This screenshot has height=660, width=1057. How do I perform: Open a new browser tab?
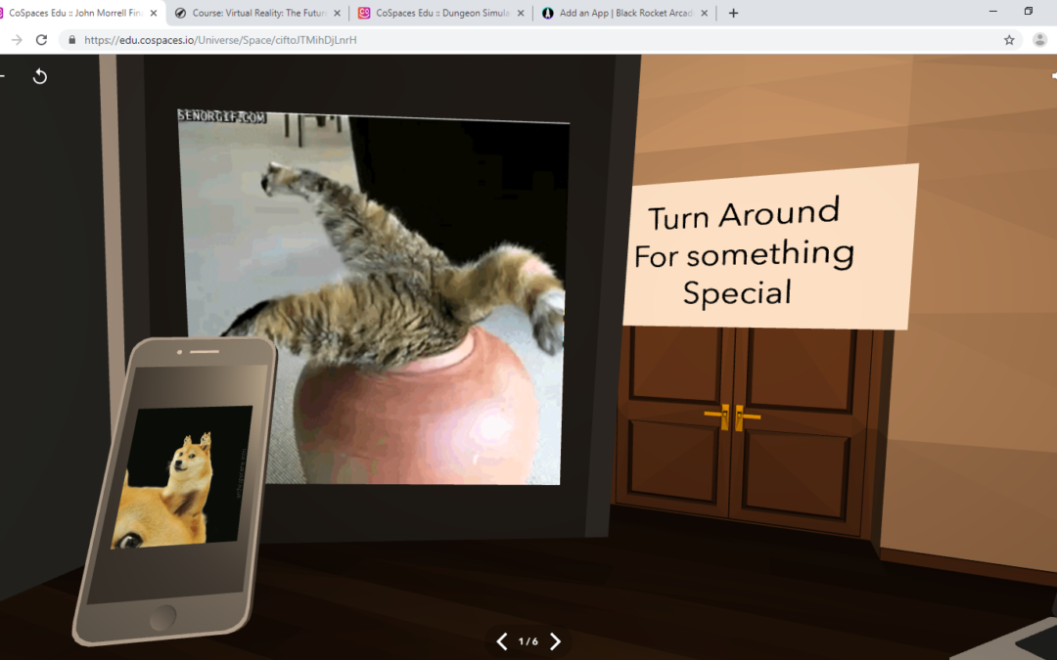click(733, 13)
